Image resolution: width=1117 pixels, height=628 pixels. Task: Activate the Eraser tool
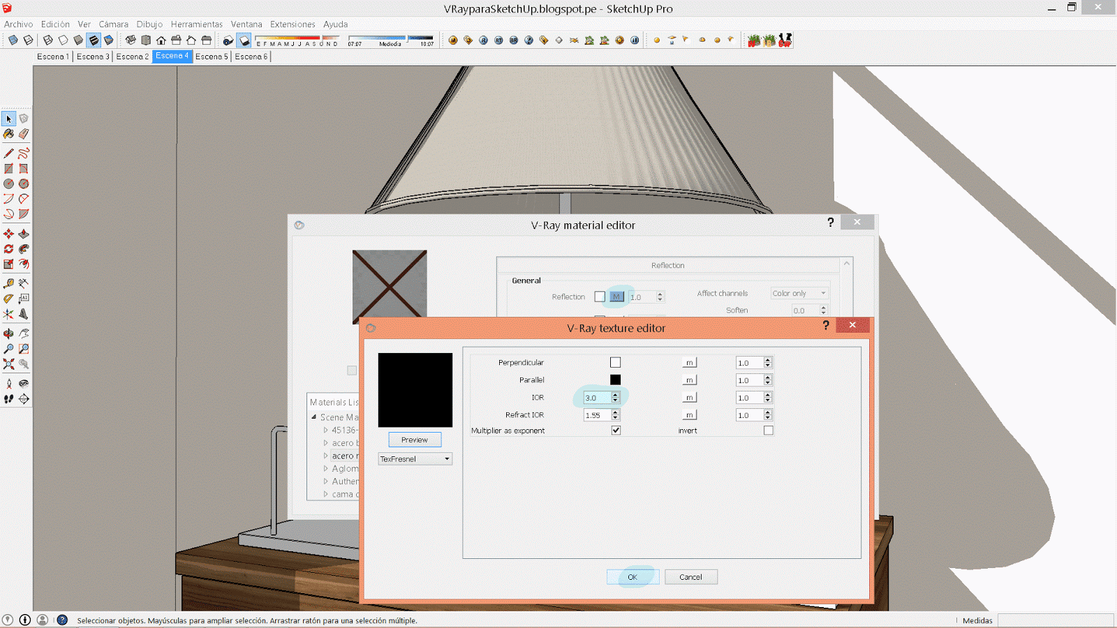(23, 134)
